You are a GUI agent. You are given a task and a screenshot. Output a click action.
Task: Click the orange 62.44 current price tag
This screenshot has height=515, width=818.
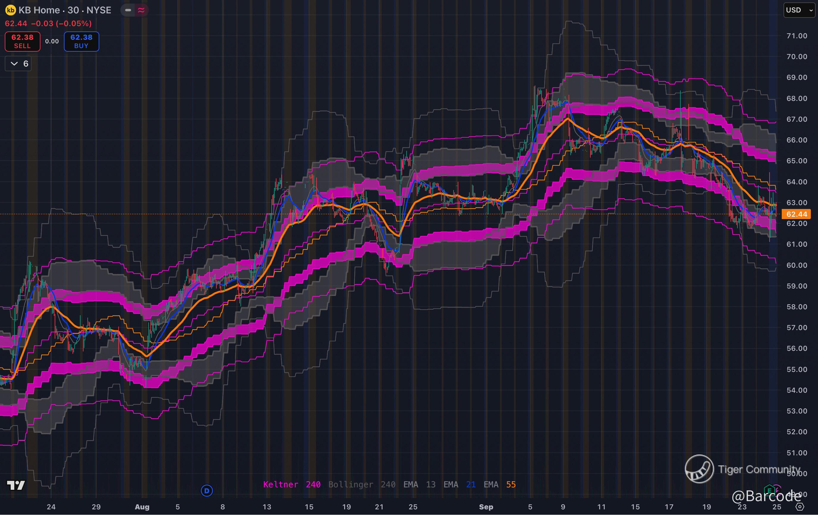pyautogui.click(x=796, y=214)
